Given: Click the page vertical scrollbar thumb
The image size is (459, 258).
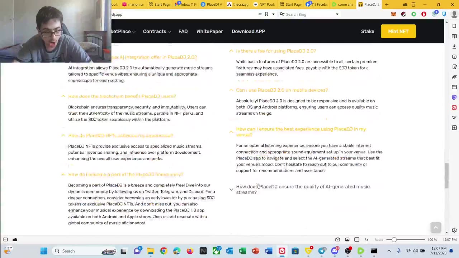Looking at the screenshot, I should click(x=446, y=176).
